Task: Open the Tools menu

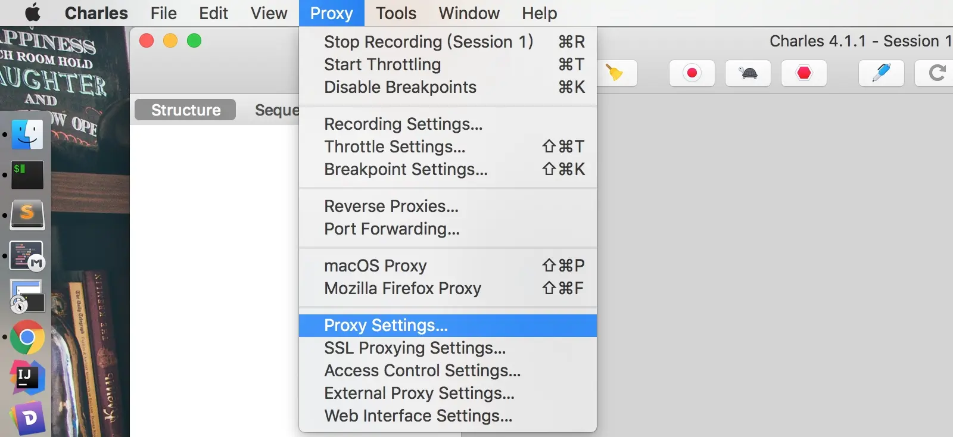Action: pyautogui.click(x=396, y=13)
